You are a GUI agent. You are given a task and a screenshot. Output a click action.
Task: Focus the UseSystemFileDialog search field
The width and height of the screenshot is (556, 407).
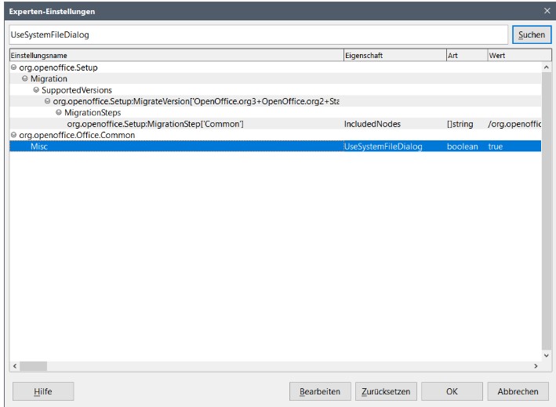(259, 35)
